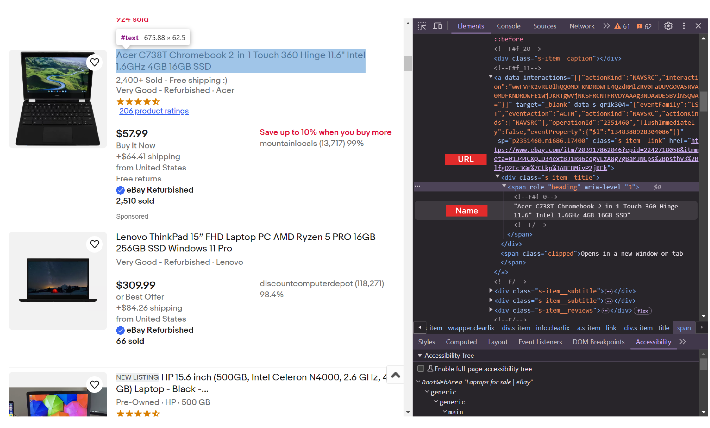The height and width of the screenshot is (428, 710).
Task: Collapse the span role heading node
Action: pyautogui.click(x=504, y=186)
